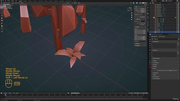Click the camera view icon in the viewport
The image size is (180, 101).
coord(132,17)
